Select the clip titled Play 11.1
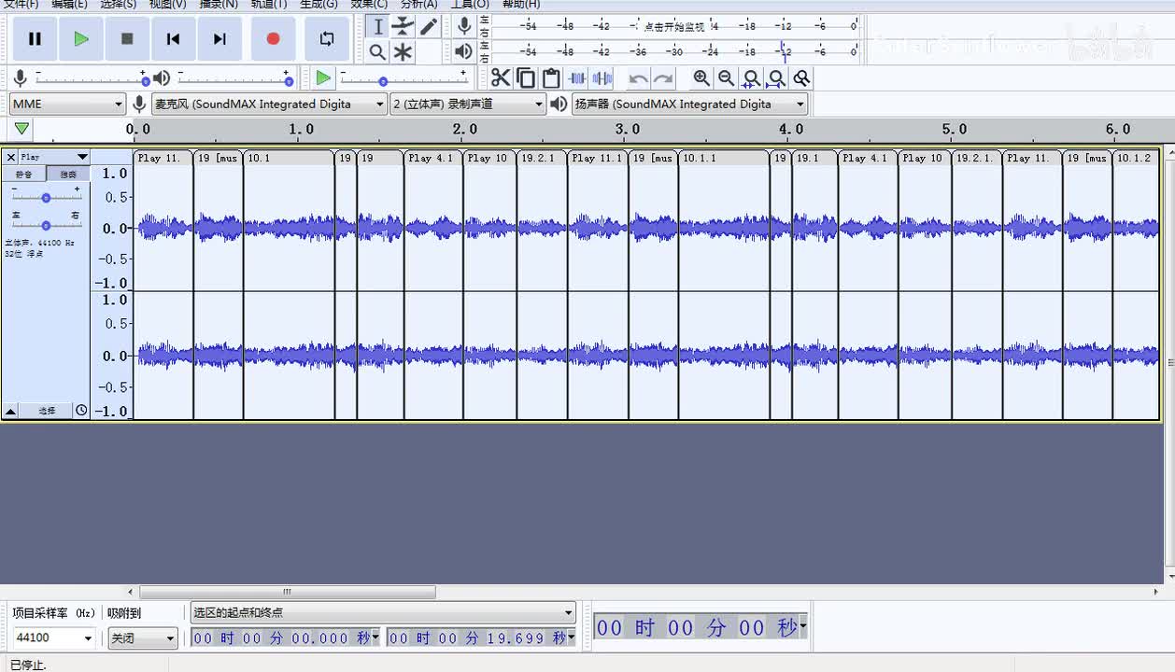 click(597, 158)
